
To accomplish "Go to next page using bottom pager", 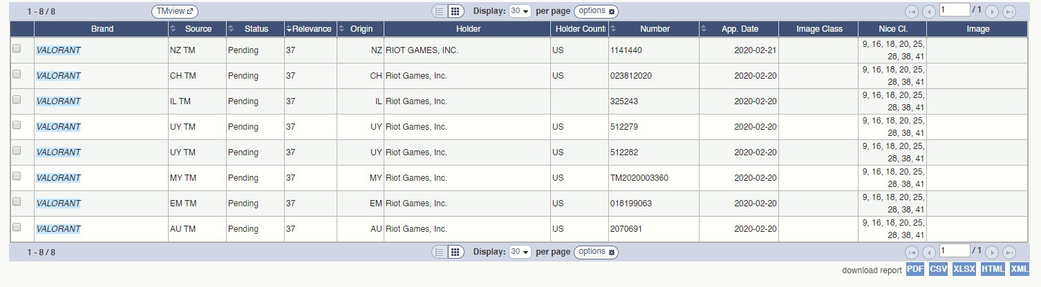I will click(992, 252).
